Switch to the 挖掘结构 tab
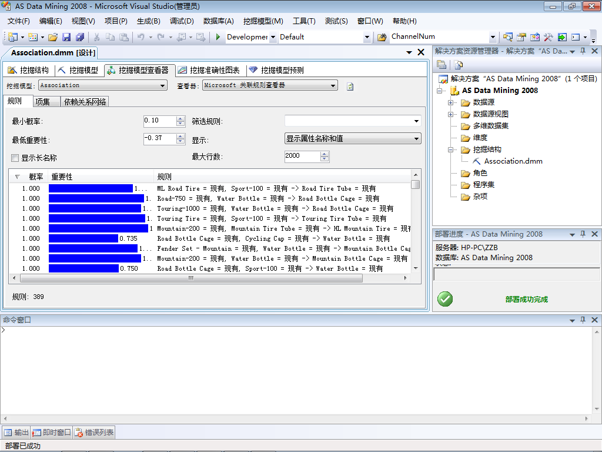This screenshot has width=602, height=452. pyautogui.click(x=28, y=70)
